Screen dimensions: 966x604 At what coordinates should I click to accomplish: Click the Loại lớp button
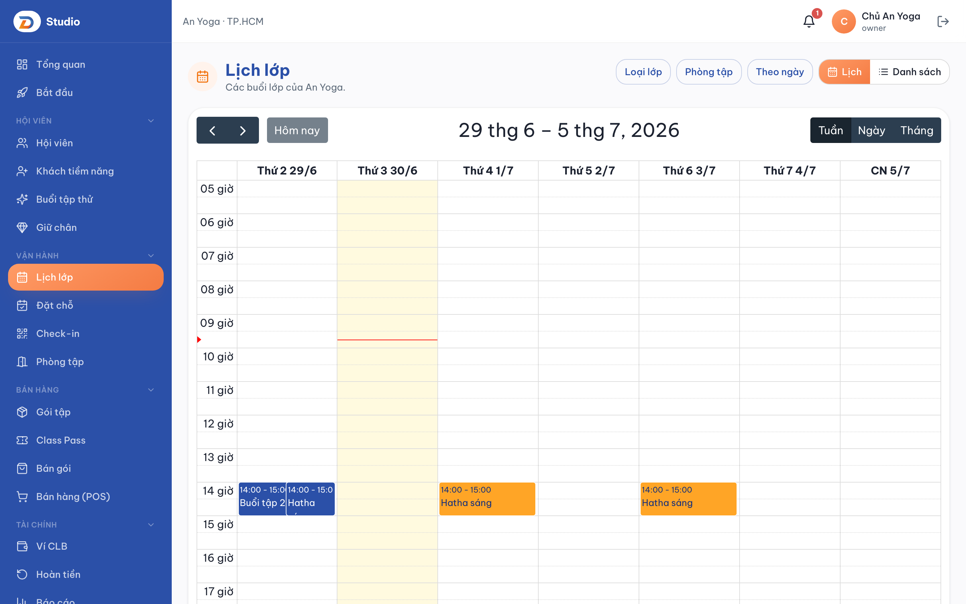[x=643, y=72]
